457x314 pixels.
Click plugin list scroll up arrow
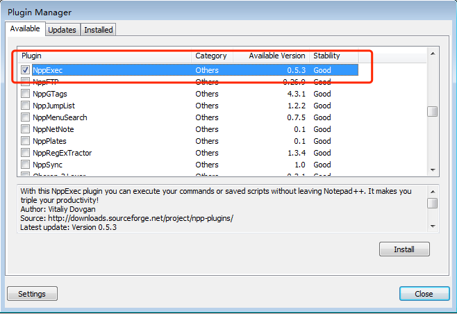click(433, 53)
